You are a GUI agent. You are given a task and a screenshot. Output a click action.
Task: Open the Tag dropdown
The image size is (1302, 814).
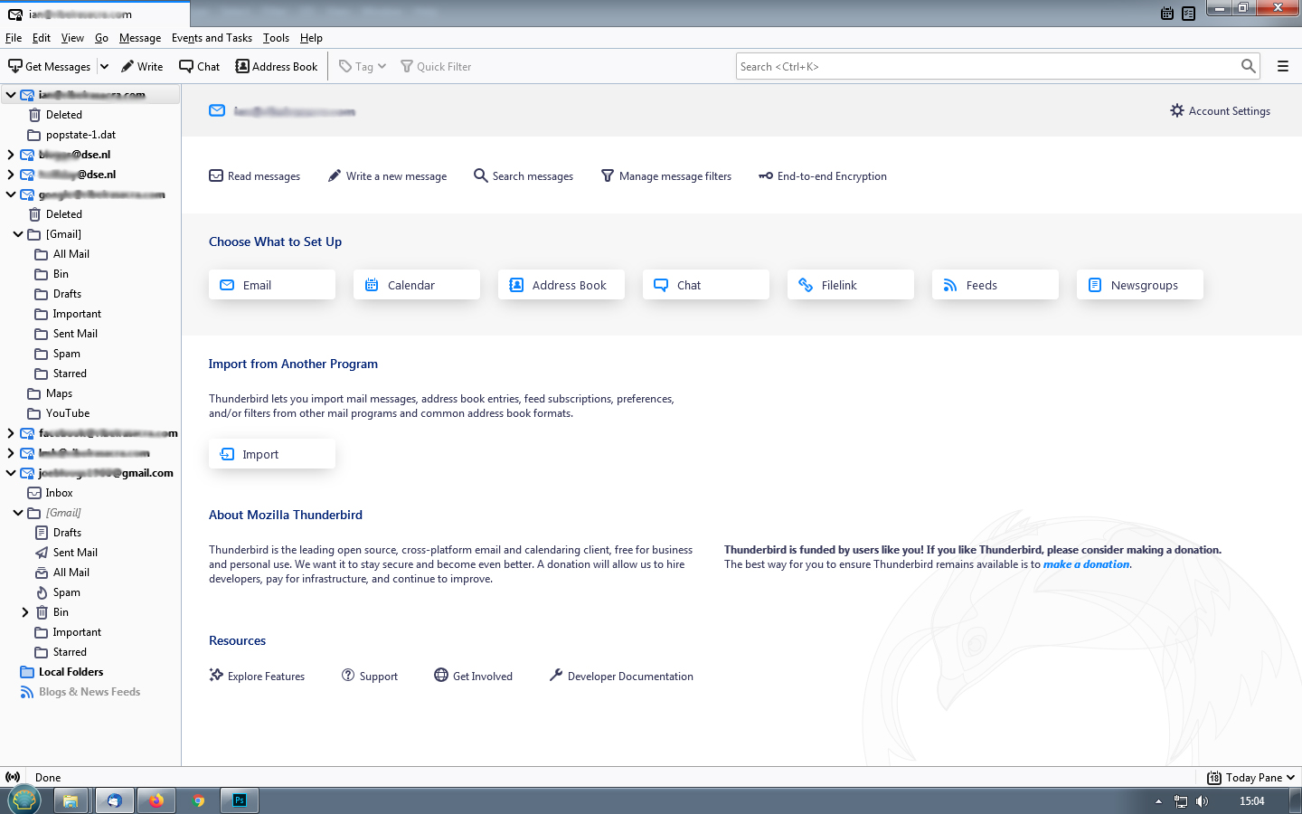(363, 66)
